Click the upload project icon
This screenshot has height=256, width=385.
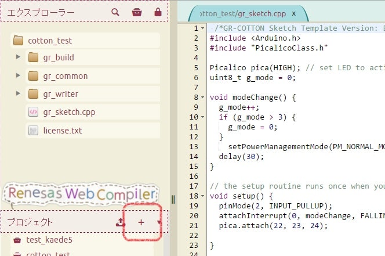pyautogui.click(x=121, y=222)
